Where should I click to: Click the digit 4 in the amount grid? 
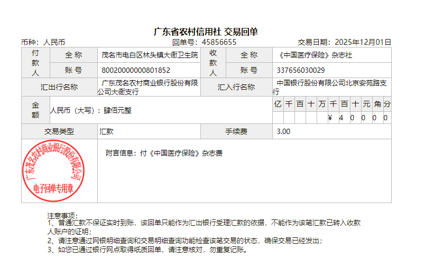pos(341,118)
